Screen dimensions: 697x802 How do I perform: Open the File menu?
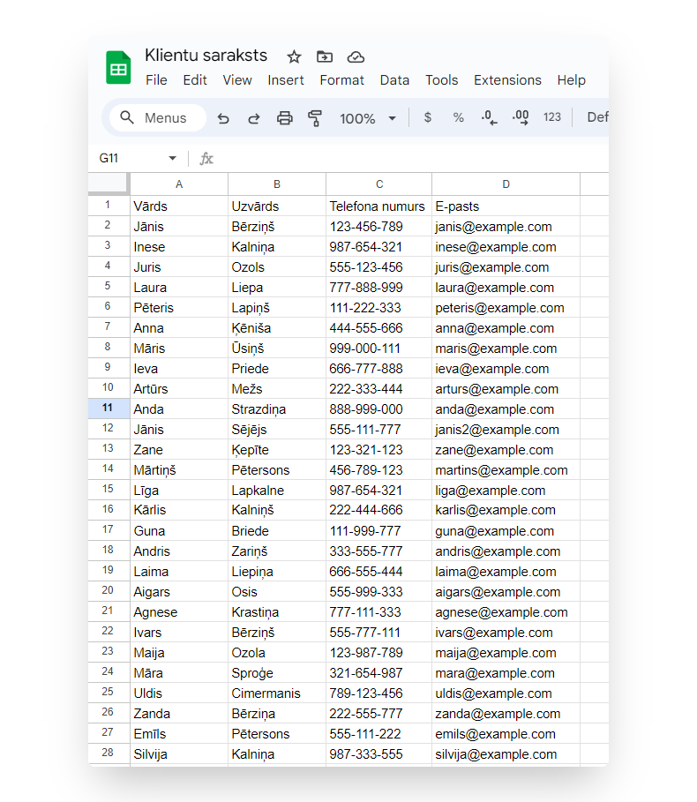tap(156, 80)
